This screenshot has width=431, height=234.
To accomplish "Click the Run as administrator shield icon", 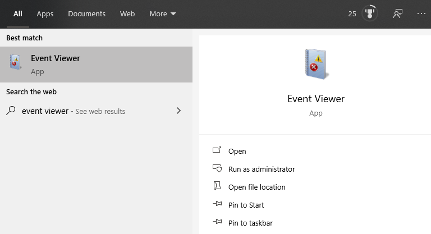I will pyautogui.click(x=217, y=168).
